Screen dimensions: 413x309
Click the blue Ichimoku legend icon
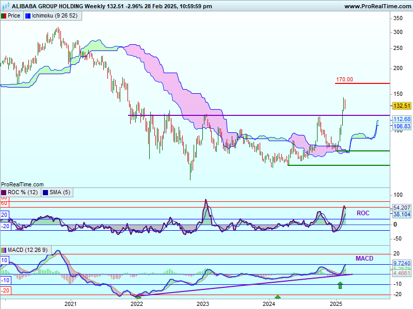coord(28,16)
